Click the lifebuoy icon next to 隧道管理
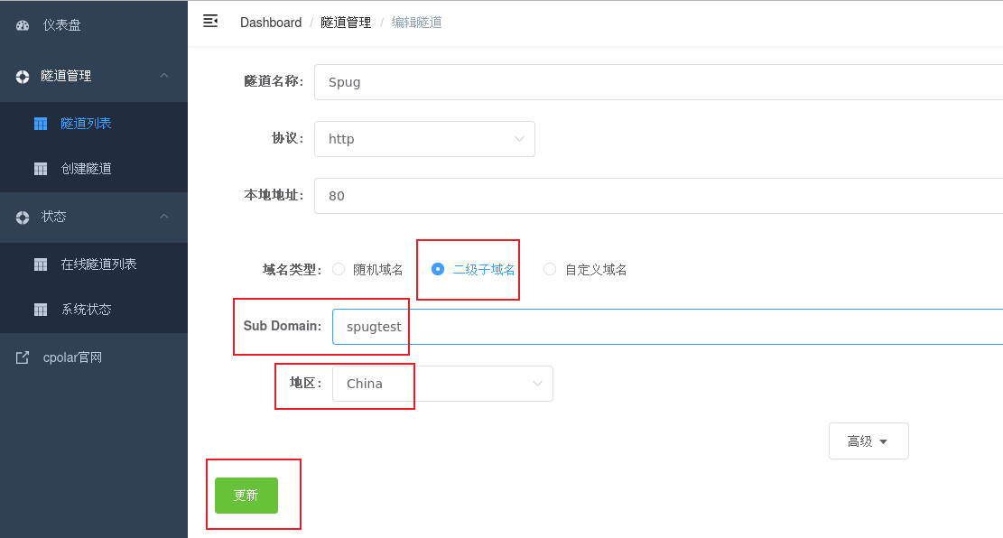 point(23,77)
